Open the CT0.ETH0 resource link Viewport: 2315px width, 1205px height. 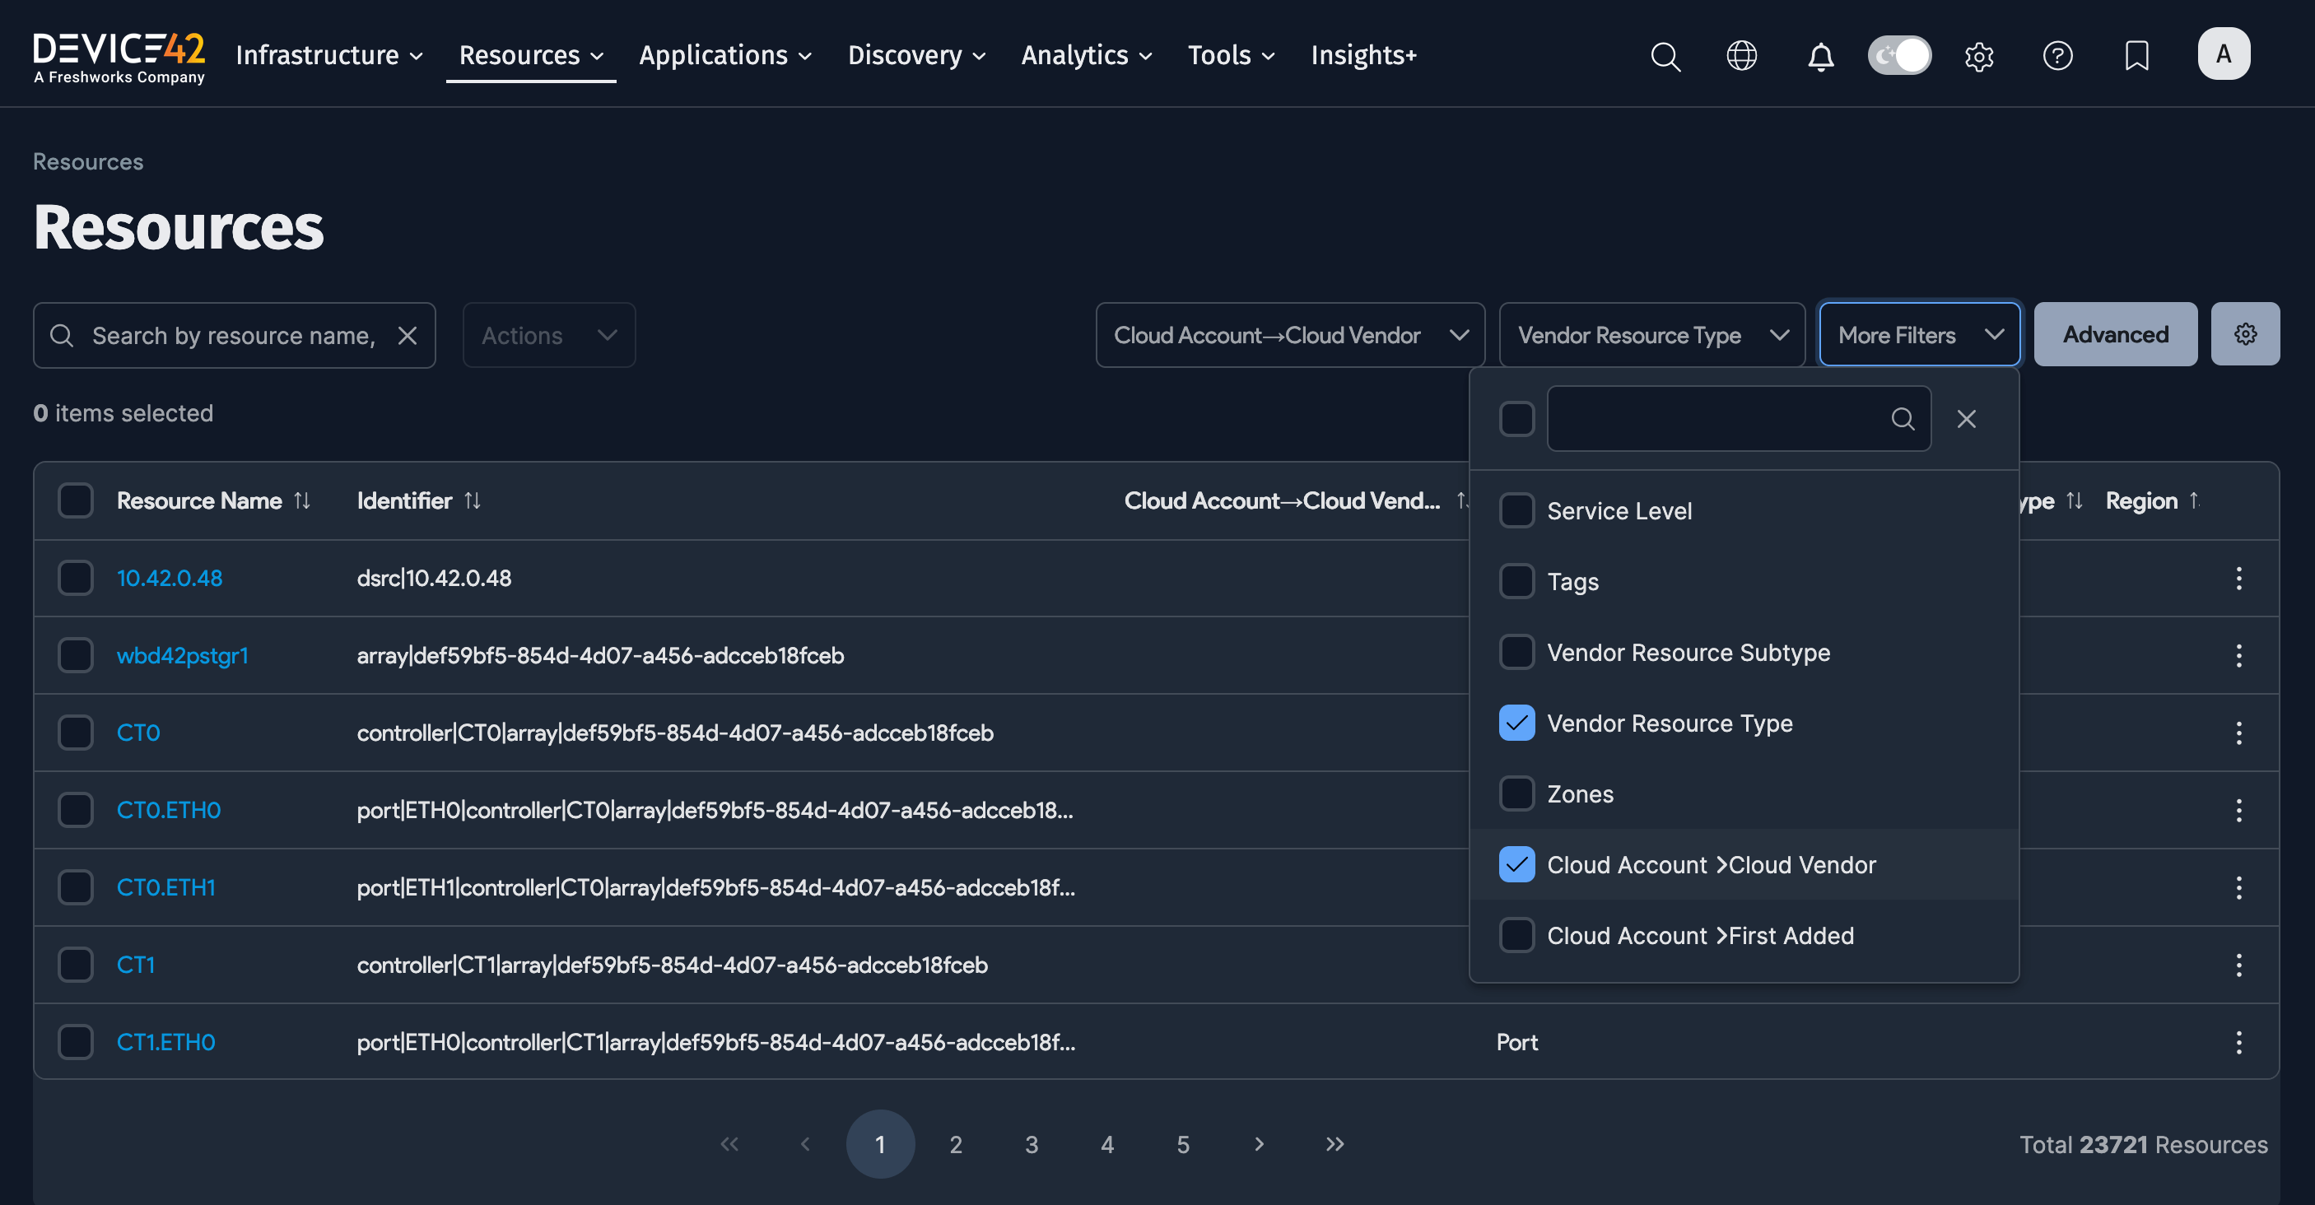168,810
